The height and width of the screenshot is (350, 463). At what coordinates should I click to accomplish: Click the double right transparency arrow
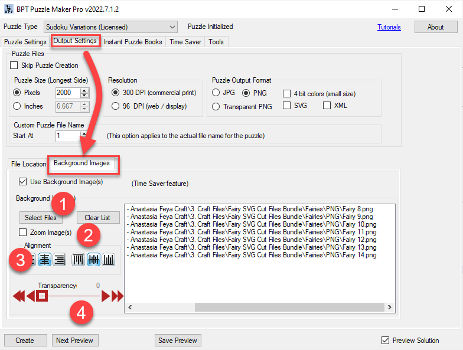pos(118,296)
